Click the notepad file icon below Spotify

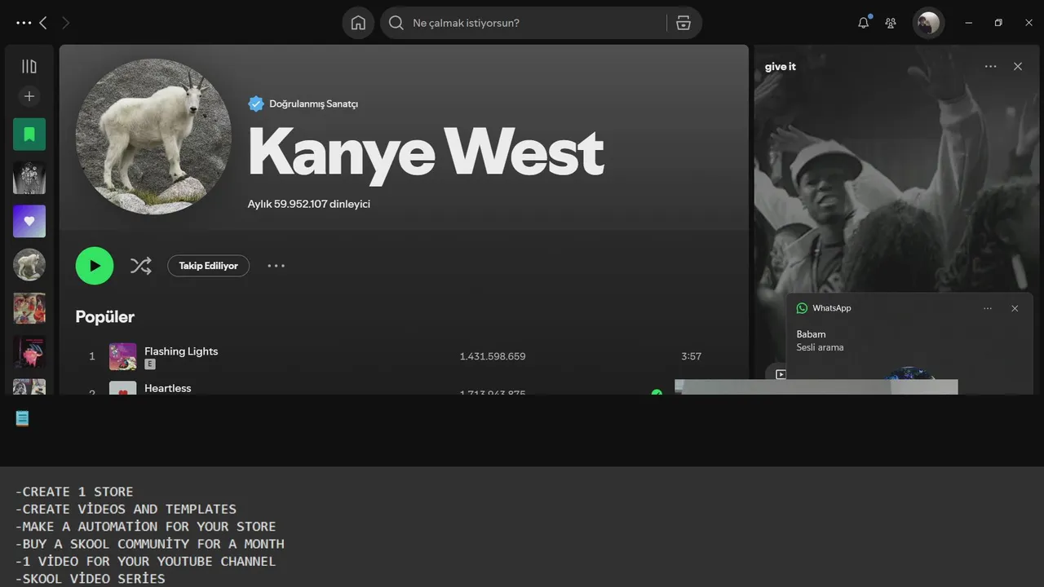coord(22,418)
